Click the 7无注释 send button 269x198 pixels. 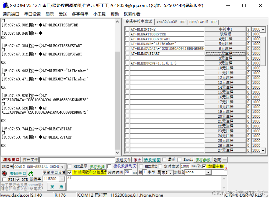226,53
